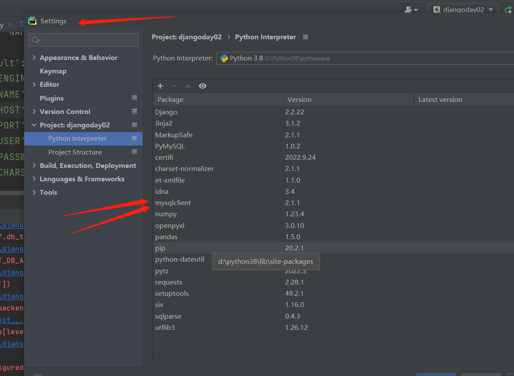Click the search magnifier icon in settings
Viewport: 514px width, 376px height.
pos(36,40)
